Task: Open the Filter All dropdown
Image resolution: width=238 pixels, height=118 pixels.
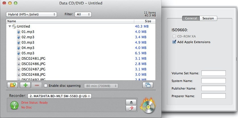Action: [83, 14]
